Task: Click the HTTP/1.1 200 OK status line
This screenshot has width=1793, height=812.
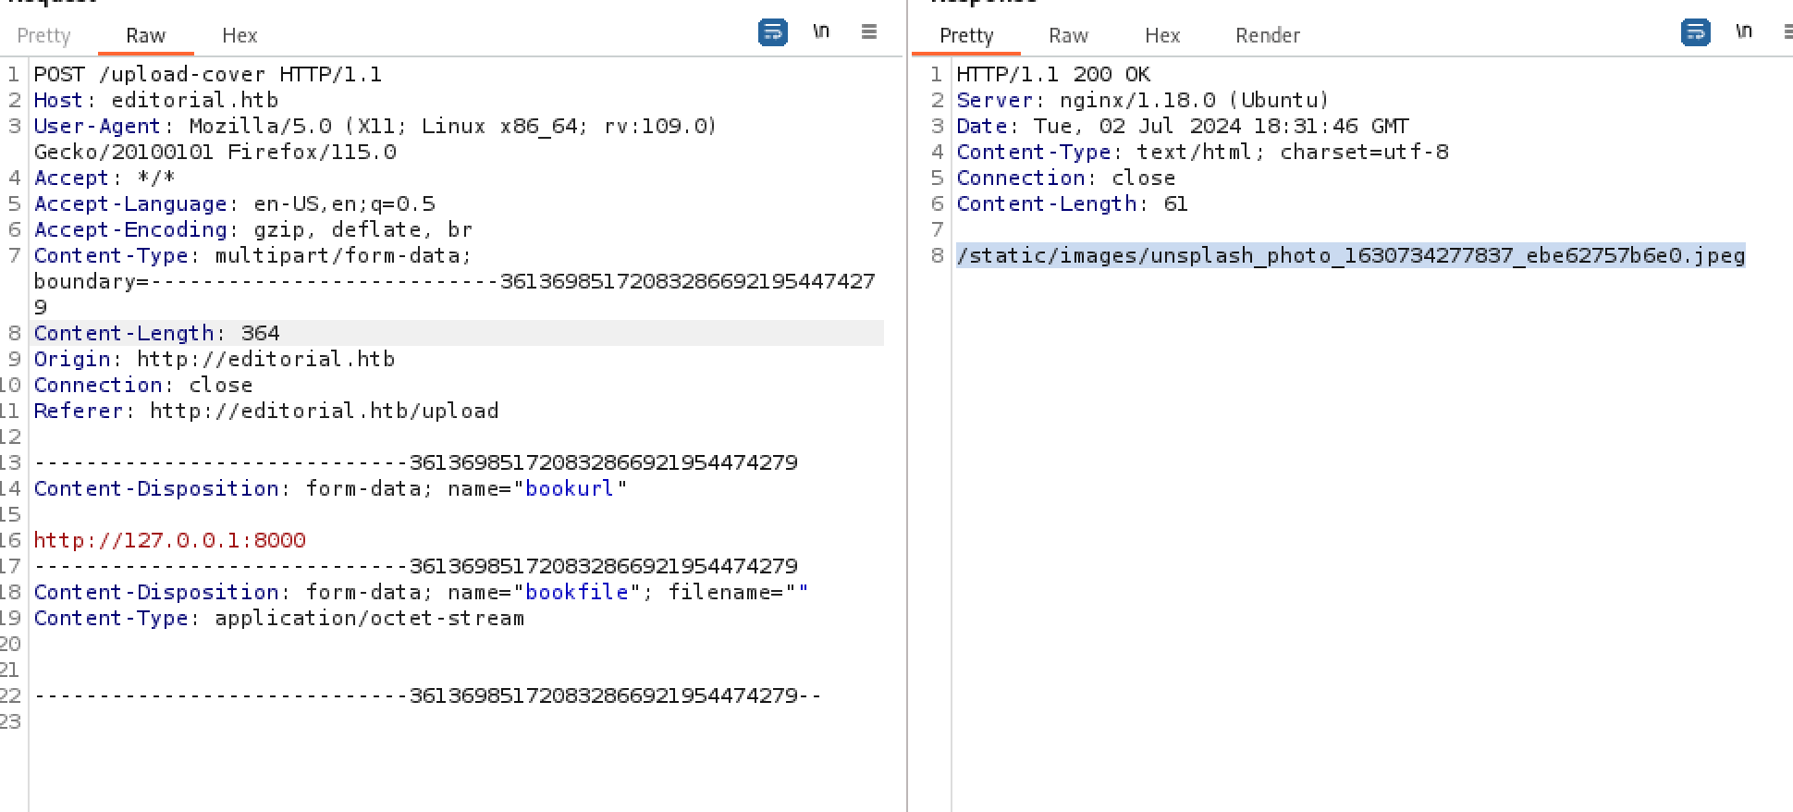Action: pos(1053,74)
